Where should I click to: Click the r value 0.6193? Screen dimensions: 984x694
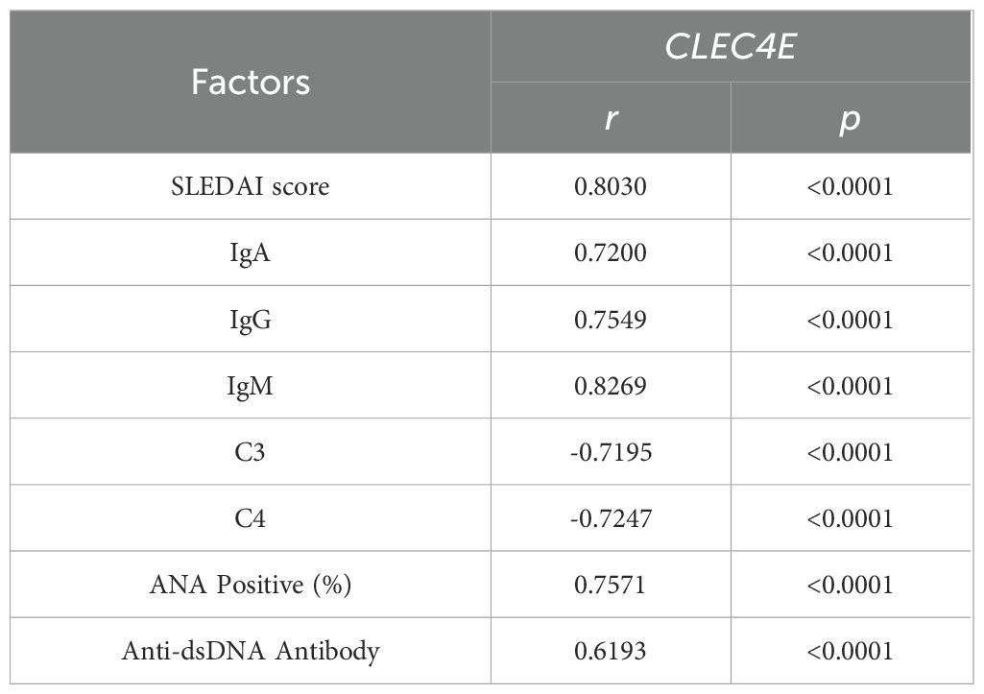tap(611, 651)
